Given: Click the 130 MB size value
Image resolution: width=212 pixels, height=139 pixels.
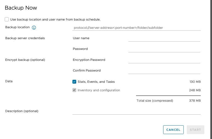Looking at the screenshot, I should (195, 82).
